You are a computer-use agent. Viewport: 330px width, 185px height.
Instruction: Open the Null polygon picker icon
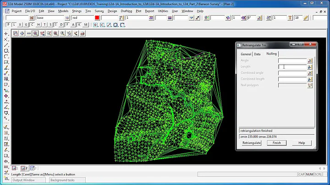click(x=310, y=85)
